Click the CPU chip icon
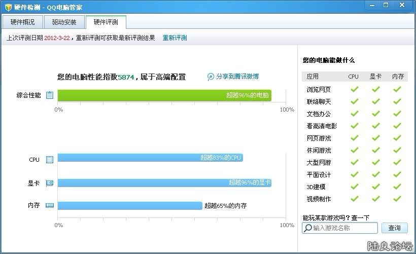This screenshot has width=416, height=254. pos(50,160)
